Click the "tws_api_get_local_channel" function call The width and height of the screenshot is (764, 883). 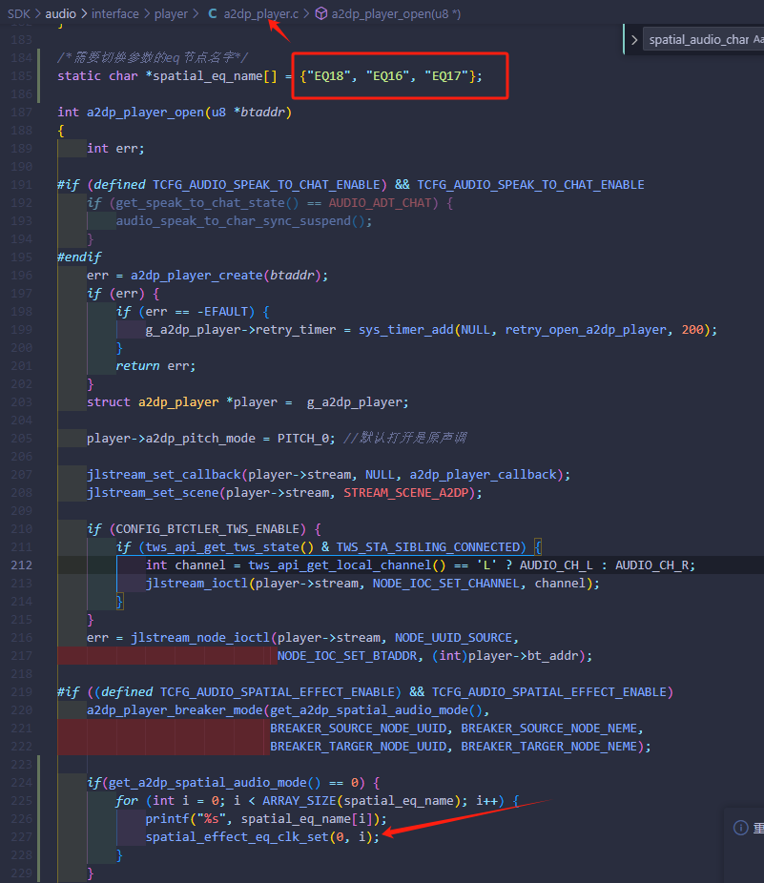click(340, 565)
